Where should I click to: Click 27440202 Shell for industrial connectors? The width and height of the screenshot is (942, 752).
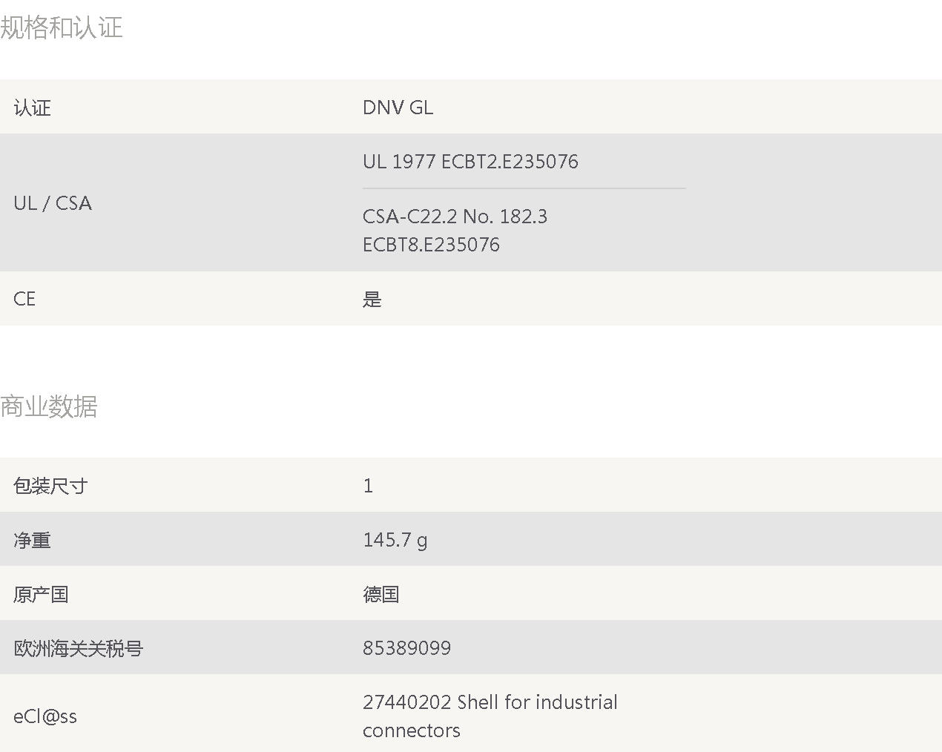point(490,716)
